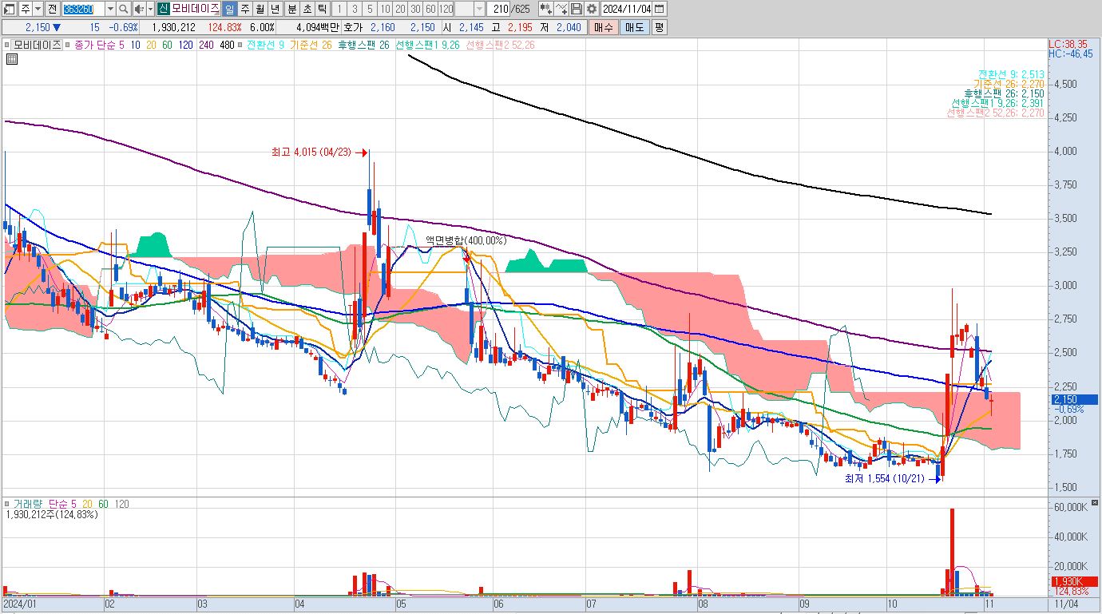
Task: Open the dropdown next to 주 at top left
Action: click(38, 10)
